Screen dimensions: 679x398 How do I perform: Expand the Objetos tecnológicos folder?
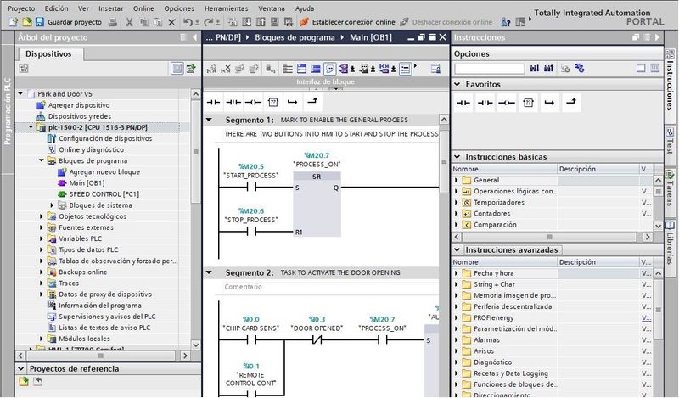click(x=42, y=216)
